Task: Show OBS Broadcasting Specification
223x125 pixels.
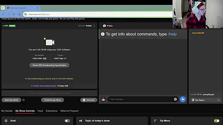Action: pos(49,65)
